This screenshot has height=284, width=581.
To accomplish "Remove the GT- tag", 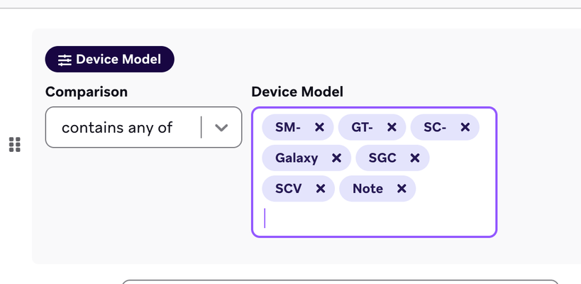I will click(x=392, y=128).
